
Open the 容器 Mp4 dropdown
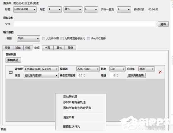pyautogui.click(x=28, y=38)
